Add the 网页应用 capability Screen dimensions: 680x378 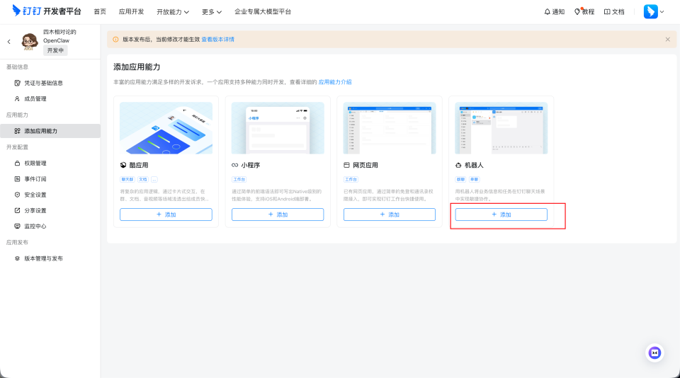pos(390,214)
